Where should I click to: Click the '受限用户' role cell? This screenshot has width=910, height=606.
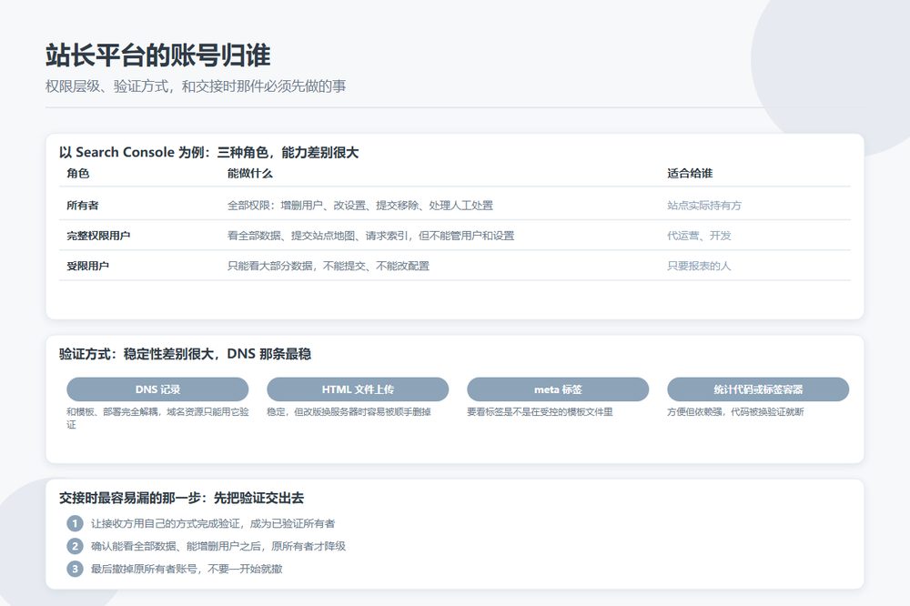(x=87, y=266)
